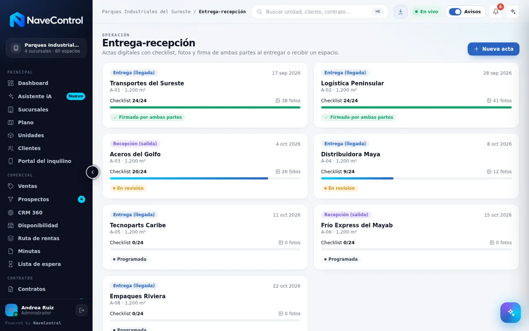Open notifications bell with 6 badge
The image size is (529, 331).
click(x=495, y=11)
